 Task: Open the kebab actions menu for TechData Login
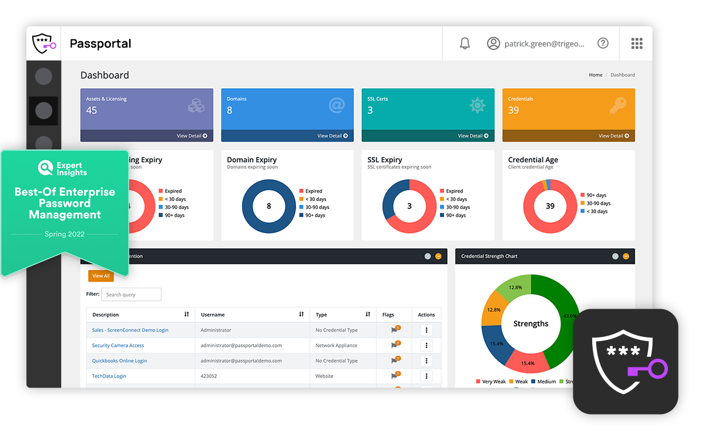tap(425, 375)
